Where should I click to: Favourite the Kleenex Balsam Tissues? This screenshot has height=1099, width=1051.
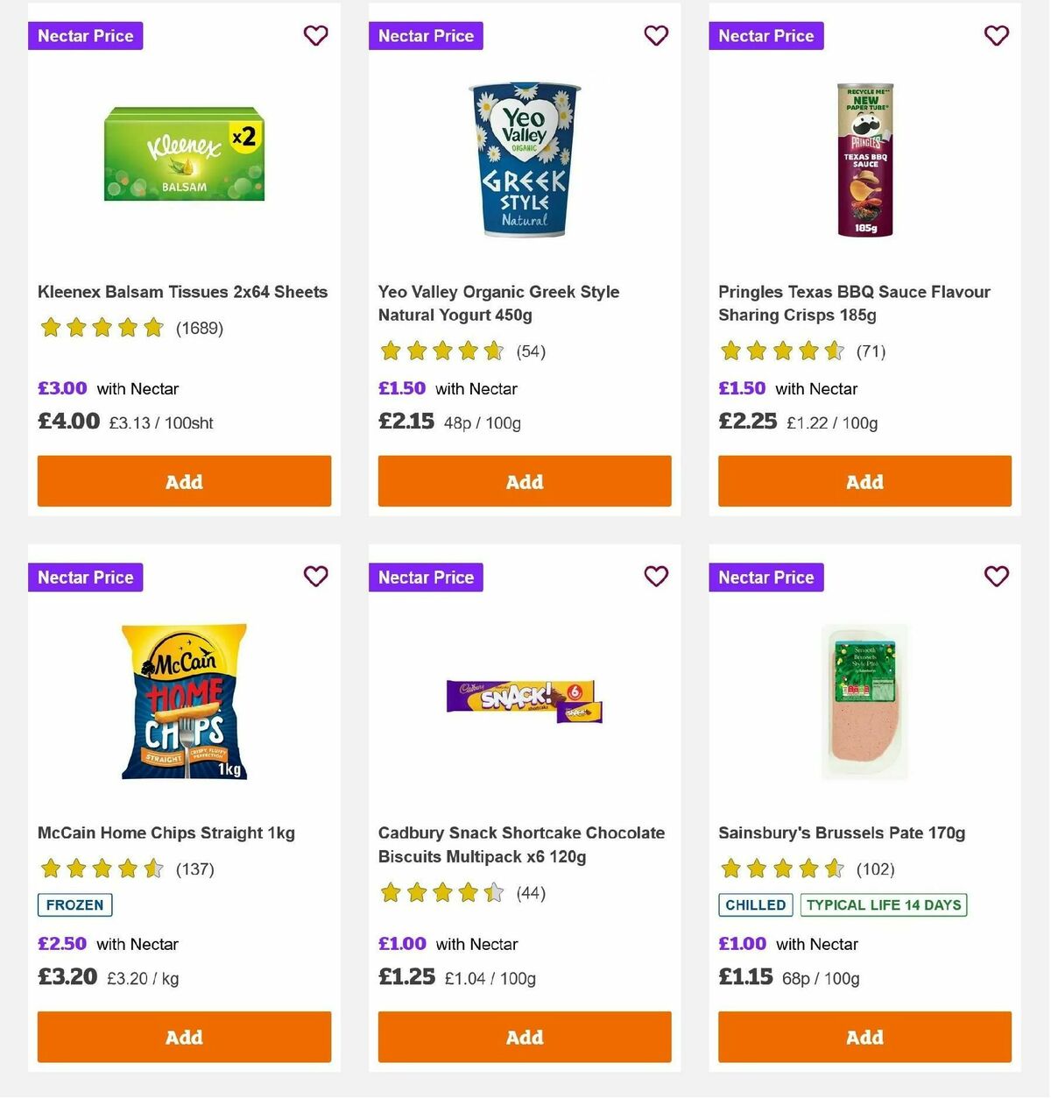[x=315, y=36]
